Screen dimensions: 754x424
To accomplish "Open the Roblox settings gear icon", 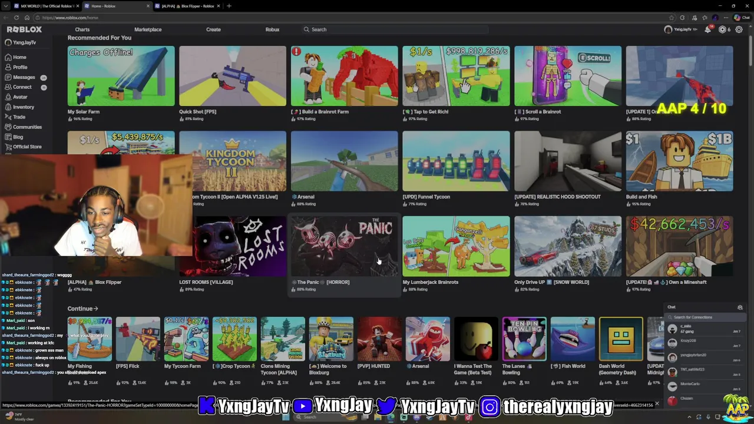I will tap(739, 29).
